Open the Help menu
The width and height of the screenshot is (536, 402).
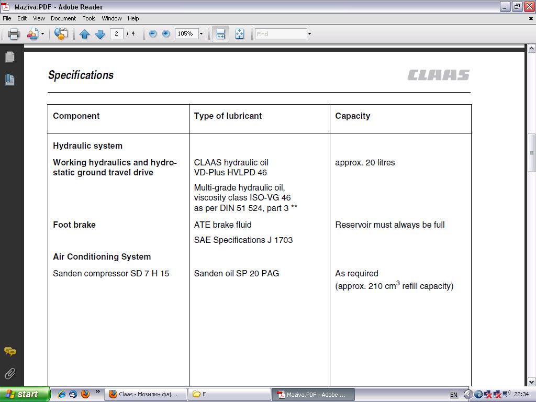point(133,18)
